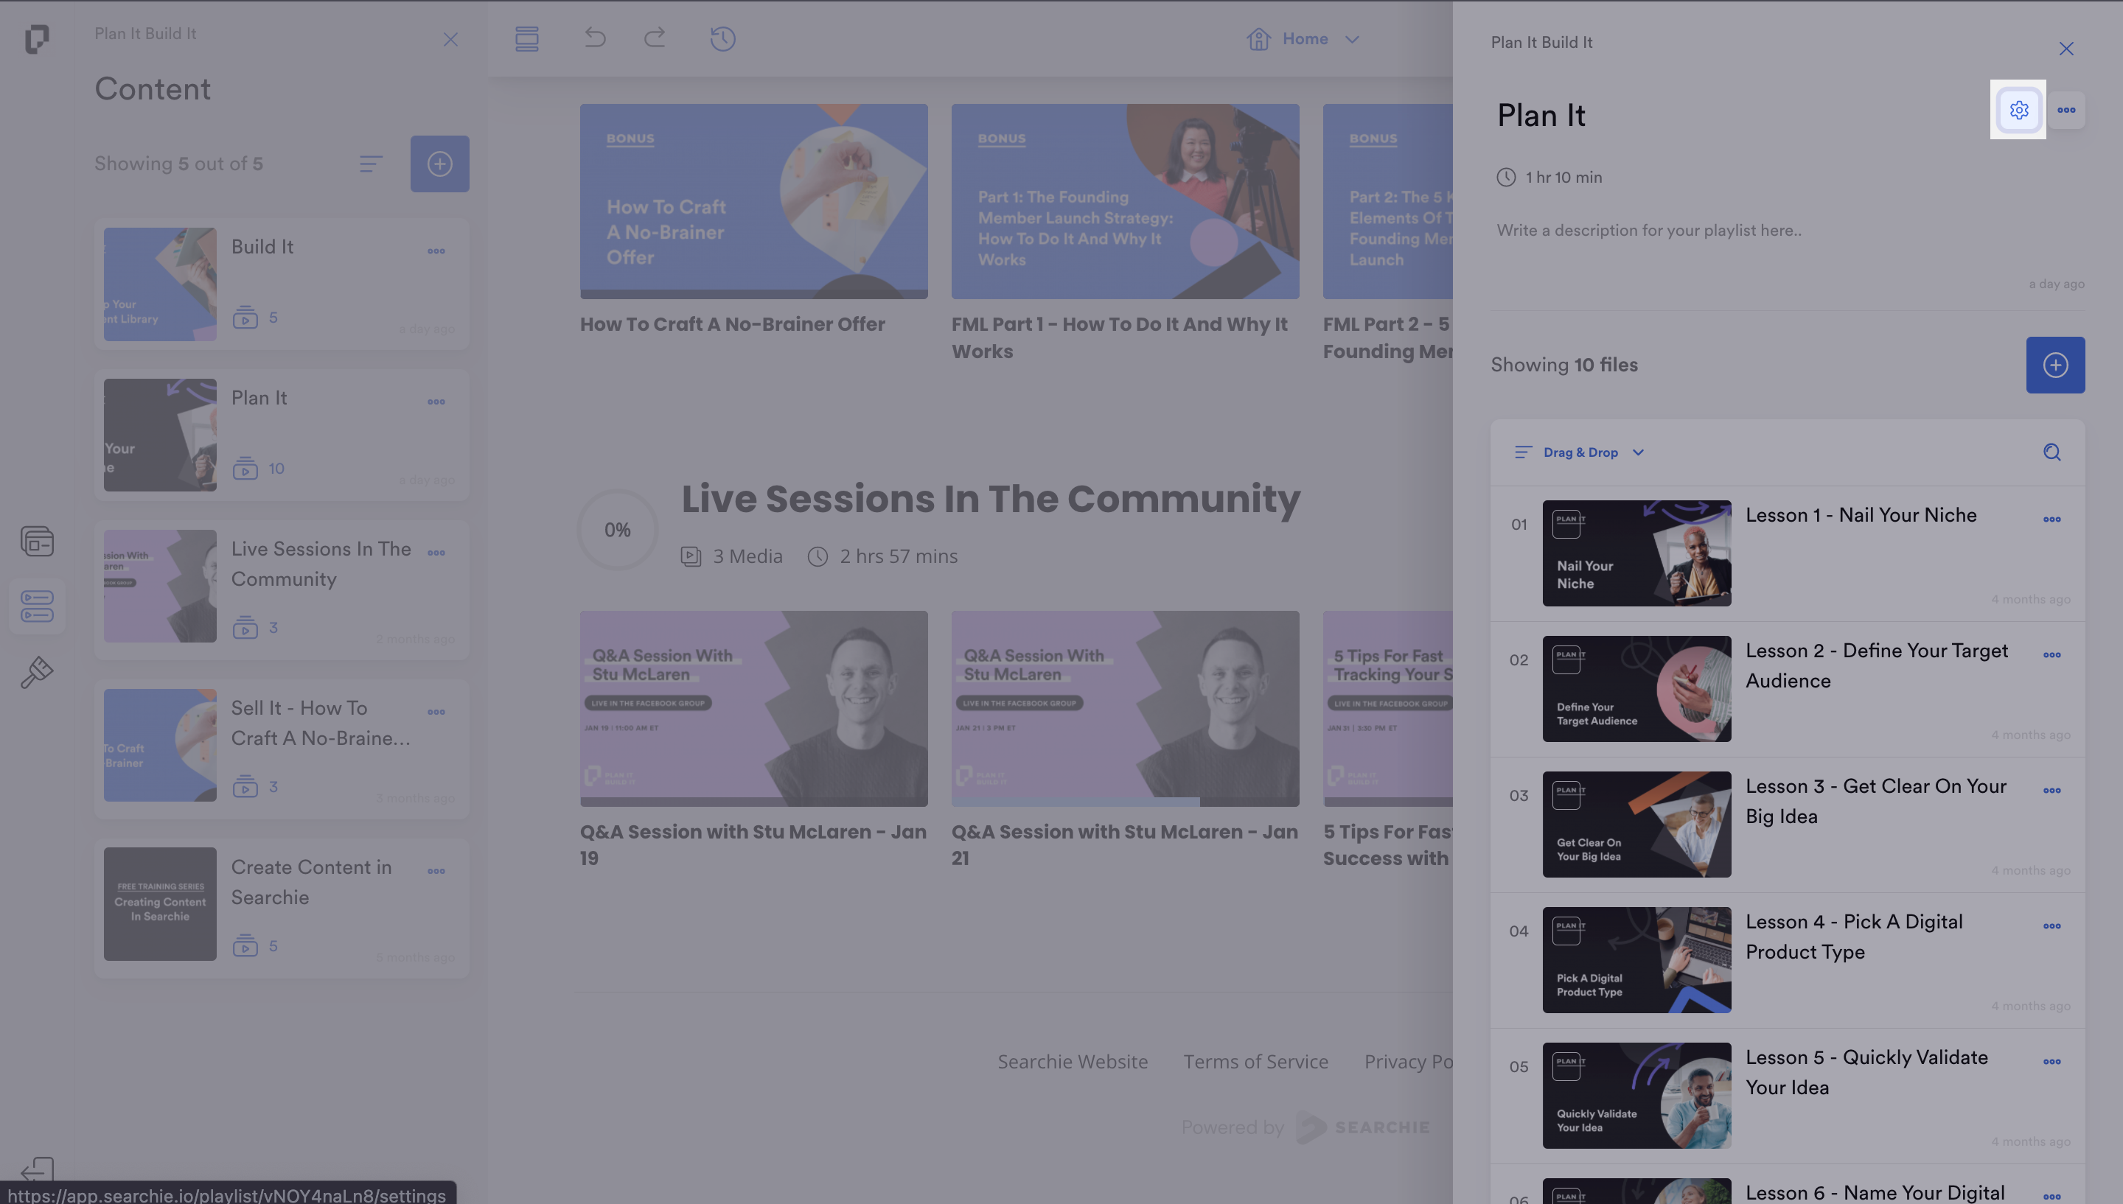Click the Live Sessions In The Community heading

pyautogui.click(x=991, y=499)
